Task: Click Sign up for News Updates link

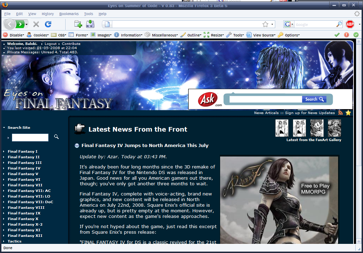Action: pyautogui.click(x=310, y=113)
